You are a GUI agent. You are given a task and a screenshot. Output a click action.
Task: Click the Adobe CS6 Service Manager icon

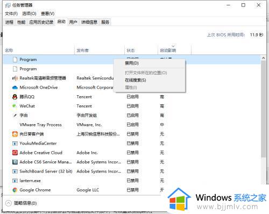pyautogui.click(x=15, y=162)
